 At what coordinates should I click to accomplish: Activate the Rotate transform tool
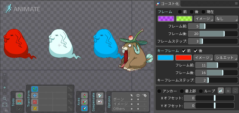(35, 89)
